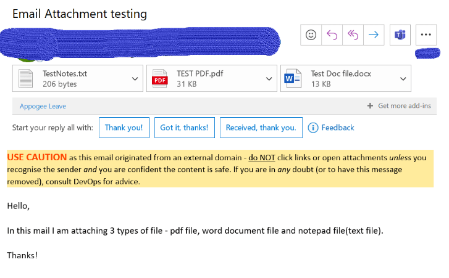Select "Received, thank you." quick reply

261,128
